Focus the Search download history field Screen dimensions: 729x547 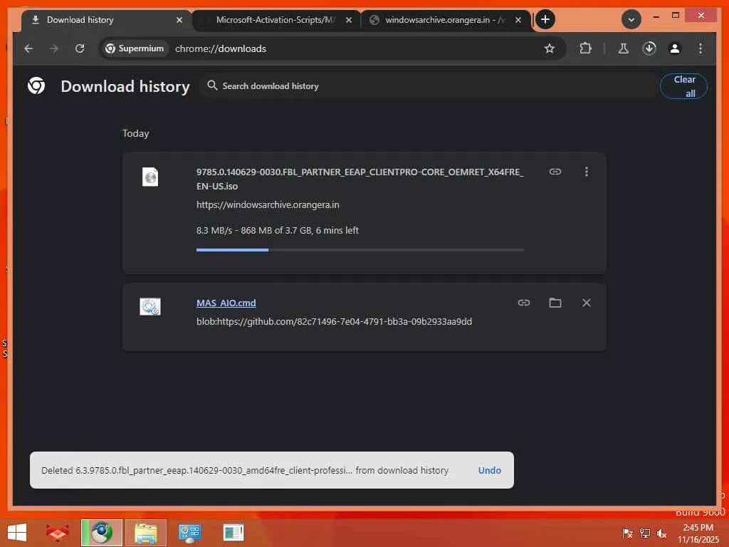click(428, 86)
